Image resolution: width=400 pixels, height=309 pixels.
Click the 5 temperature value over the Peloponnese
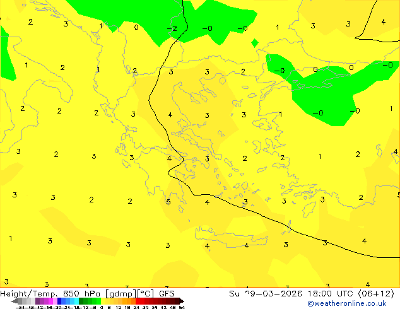pyautogui.click(x=168, y=202)
